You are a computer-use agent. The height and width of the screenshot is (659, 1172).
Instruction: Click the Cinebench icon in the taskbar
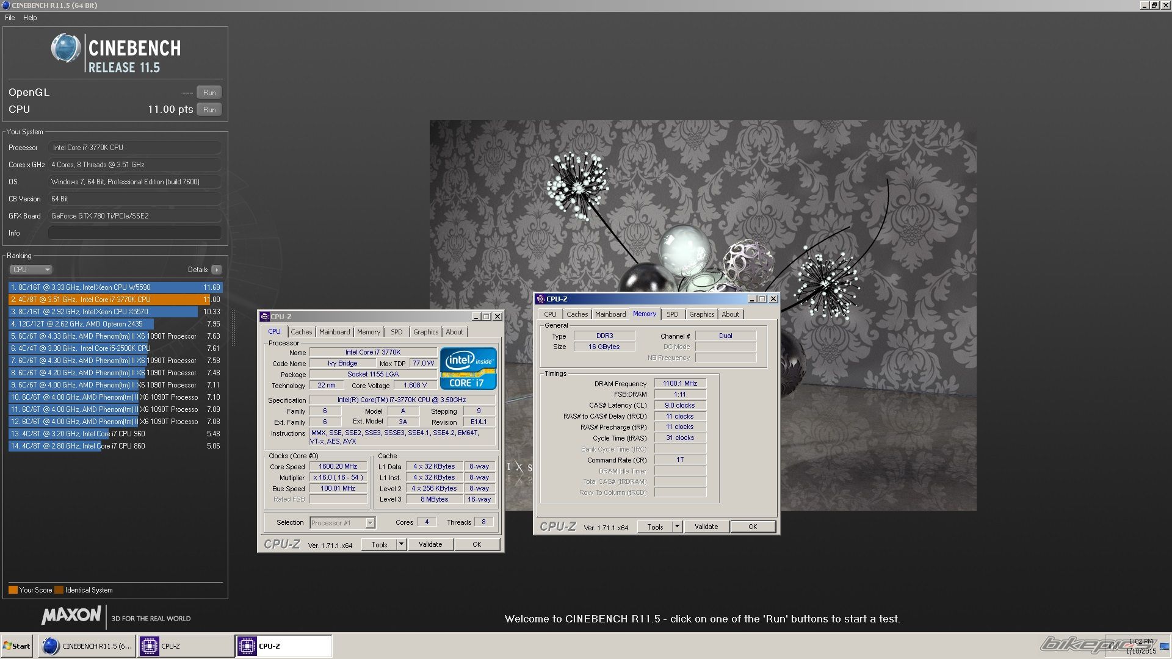(x=51, y=646)
